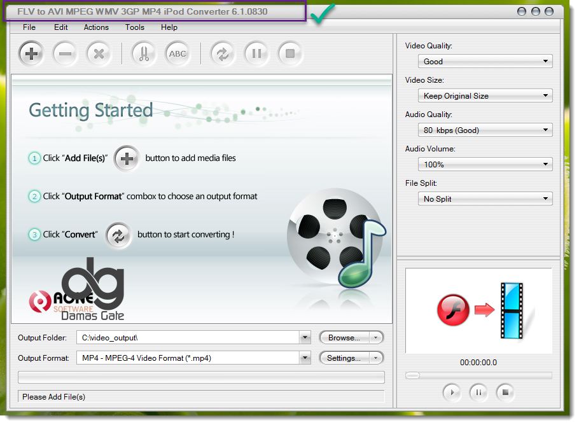
Task: Pause conversion with the toolbar pause button
Action: [x=256, y=54]
